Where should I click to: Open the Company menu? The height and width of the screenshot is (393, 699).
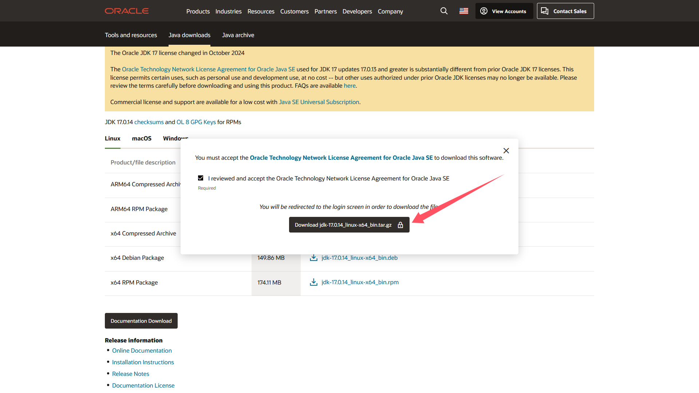coord(390,11)
